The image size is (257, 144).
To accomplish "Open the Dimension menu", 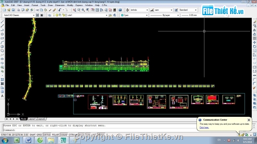I will pos(60,5).
